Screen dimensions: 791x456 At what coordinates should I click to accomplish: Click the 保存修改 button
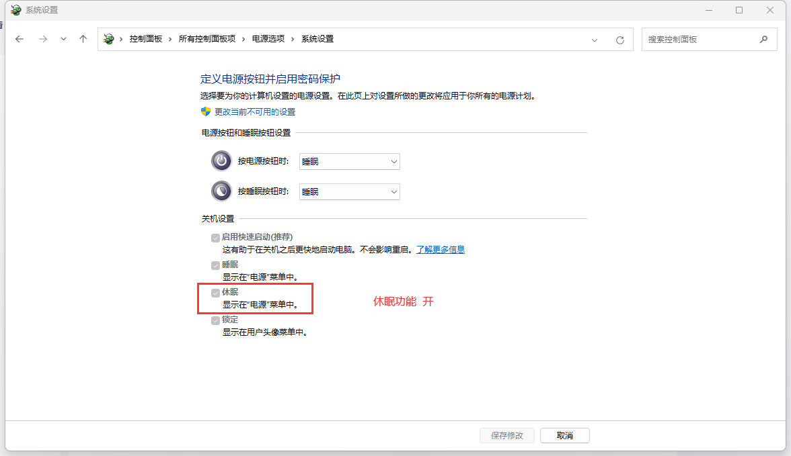[507, 435]
